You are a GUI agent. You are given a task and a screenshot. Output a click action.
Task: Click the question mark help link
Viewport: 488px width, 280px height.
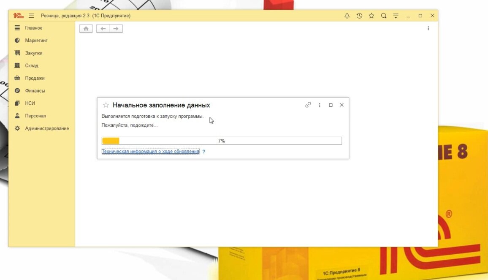pyautogui.click(x=203, y=152)
